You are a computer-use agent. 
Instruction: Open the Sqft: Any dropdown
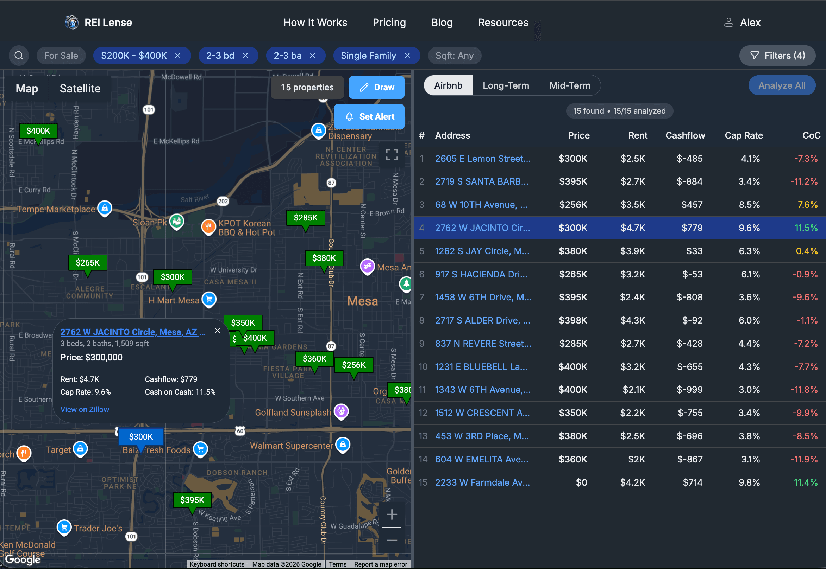pyautogui.click(x=455, y=55)
